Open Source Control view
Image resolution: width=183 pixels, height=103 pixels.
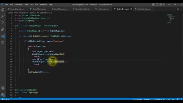[3, 23]
